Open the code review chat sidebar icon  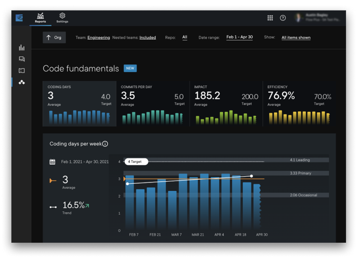click(22, 59)
